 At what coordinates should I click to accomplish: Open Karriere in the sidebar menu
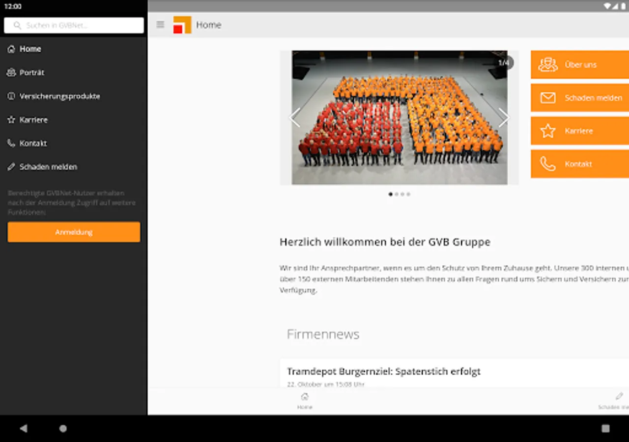pos(74,120)
